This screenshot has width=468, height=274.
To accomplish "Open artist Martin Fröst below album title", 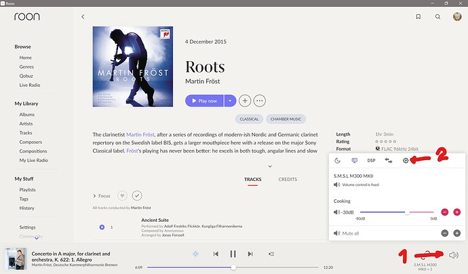I will tap(202, 81).
